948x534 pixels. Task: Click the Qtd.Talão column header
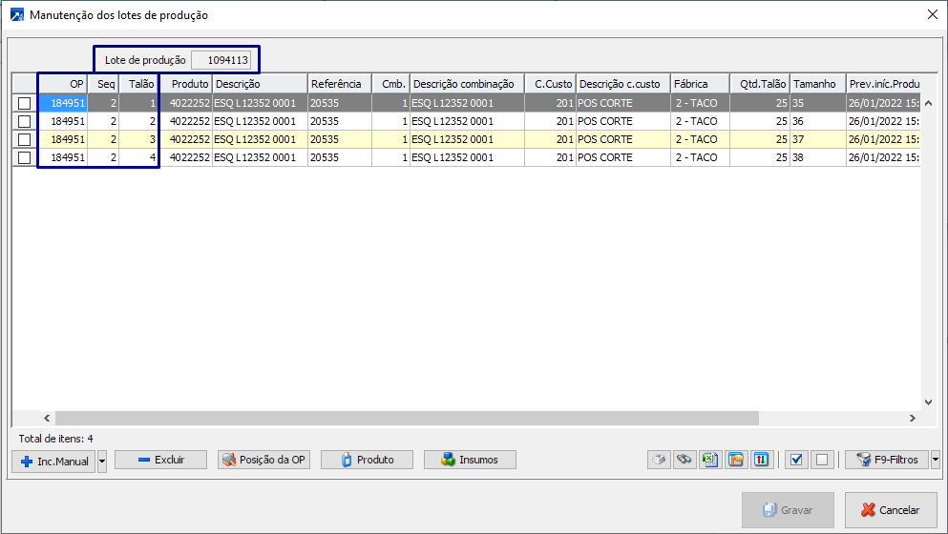click(760, 84)
